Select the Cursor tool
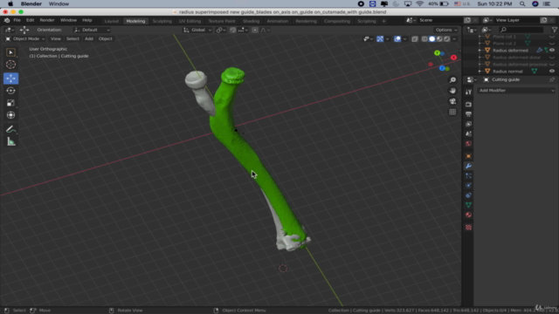The height and width of the screenshot is (314, 559). [x=10, y=65]
